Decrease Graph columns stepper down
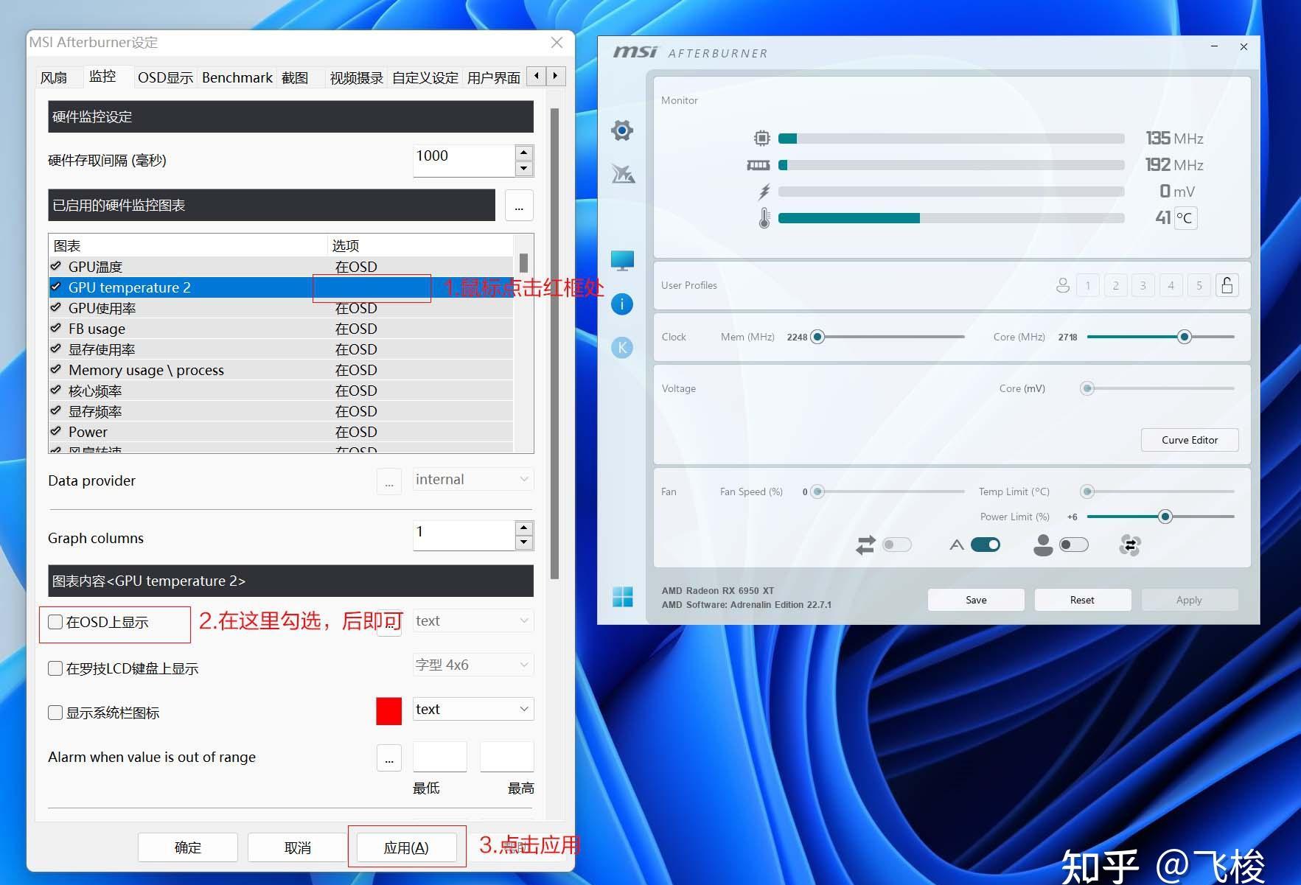 click(524, 543)
